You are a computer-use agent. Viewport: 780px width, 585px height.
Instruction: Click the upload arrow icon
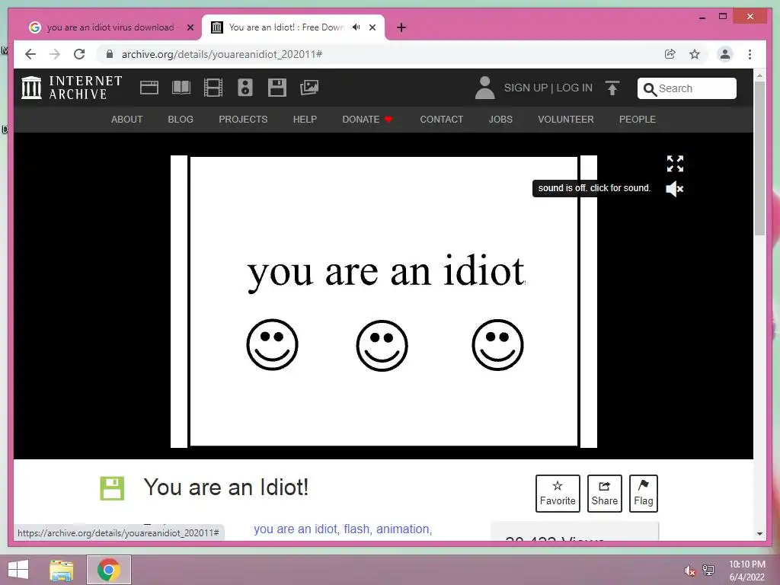(x=612, y=88)
